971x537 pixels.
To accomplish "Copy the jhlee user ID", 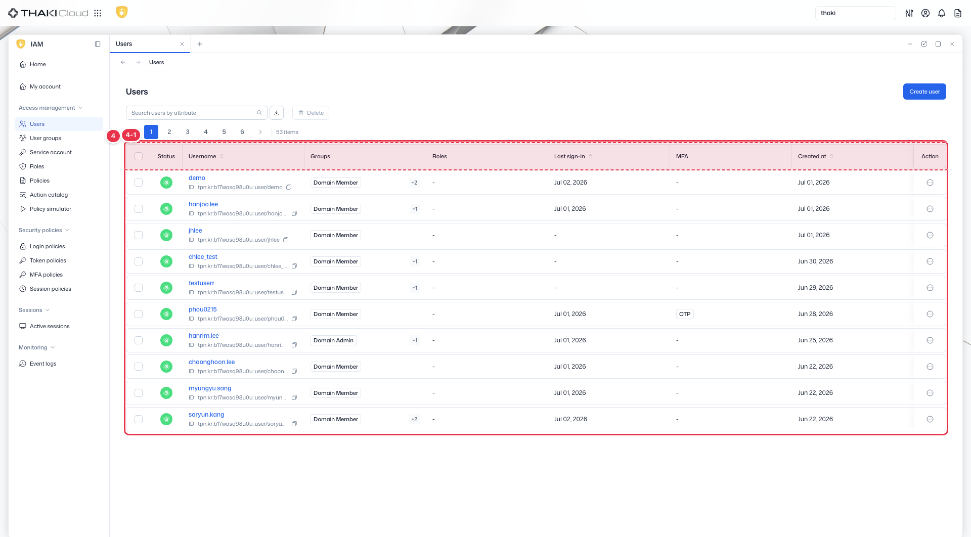I will (x=286, y=240).
